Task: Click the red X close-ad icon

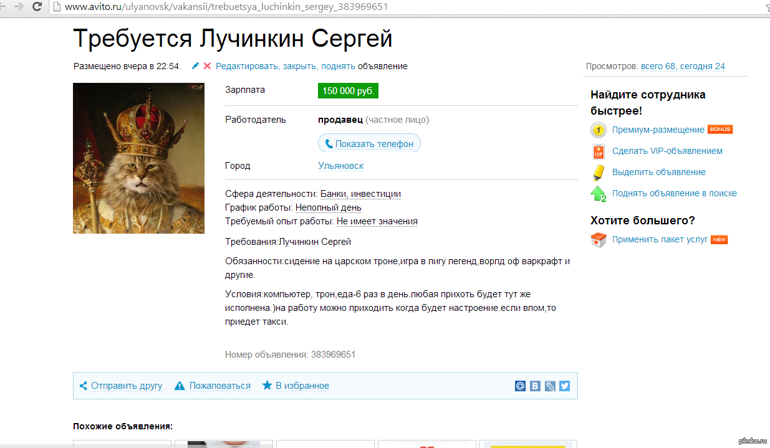Action: (x=207, y=65)
